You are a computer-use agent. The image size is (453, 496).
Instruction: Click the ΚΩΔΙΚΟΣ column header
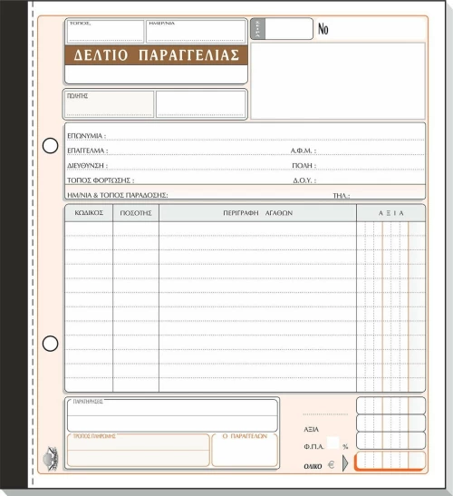click(x=89, y=213)
